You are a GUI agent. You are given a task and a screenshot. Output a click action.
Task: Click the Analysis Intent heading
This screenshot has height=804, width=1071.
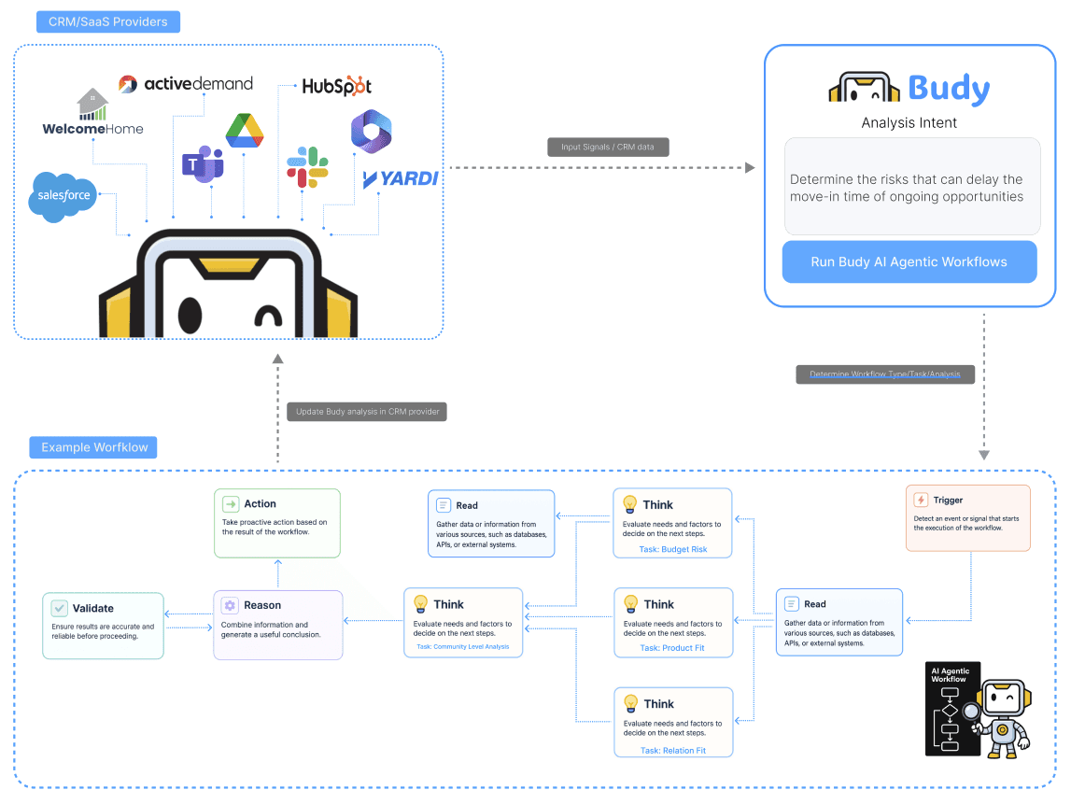(909, 123)
